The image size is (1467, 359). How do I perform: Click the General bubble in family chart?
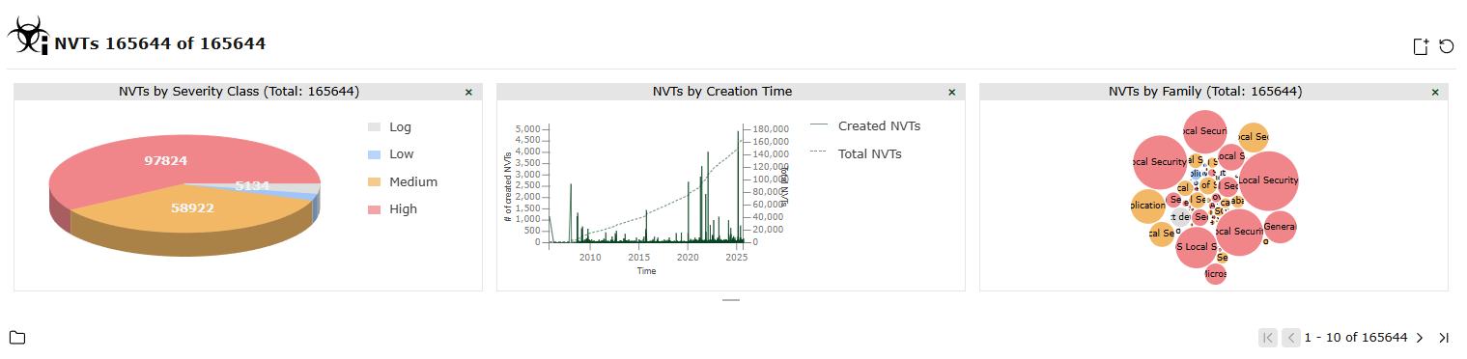(1280, 227)
